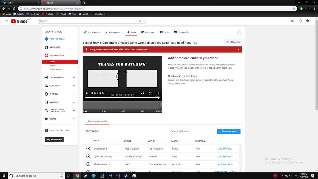Add The Dope Steppa to video

coord(225,164)
